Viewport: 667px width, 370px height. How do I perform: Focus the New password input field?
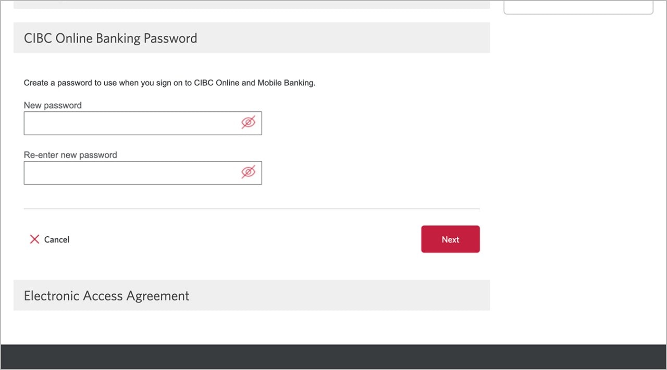pos(143,123)
